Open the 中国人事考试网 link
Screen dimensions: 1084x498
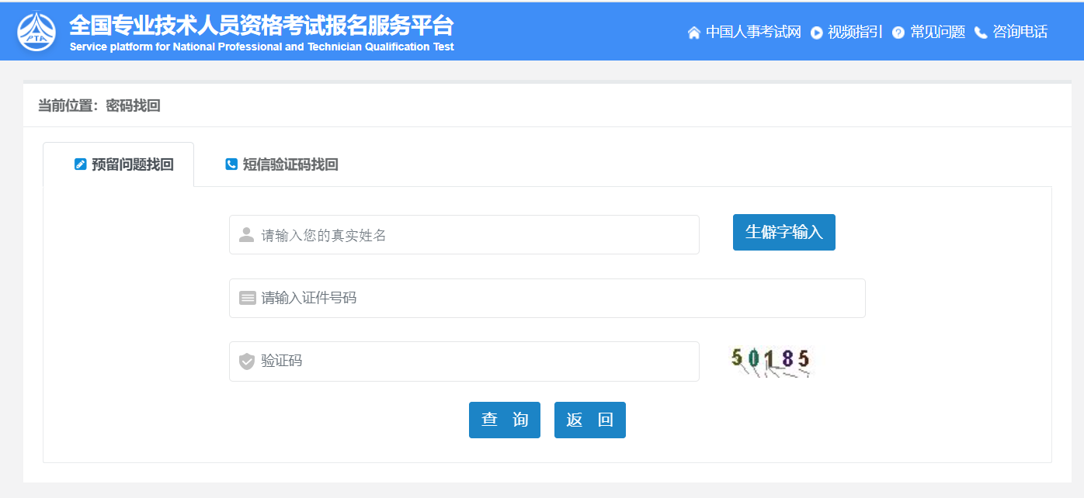point(752,32)
